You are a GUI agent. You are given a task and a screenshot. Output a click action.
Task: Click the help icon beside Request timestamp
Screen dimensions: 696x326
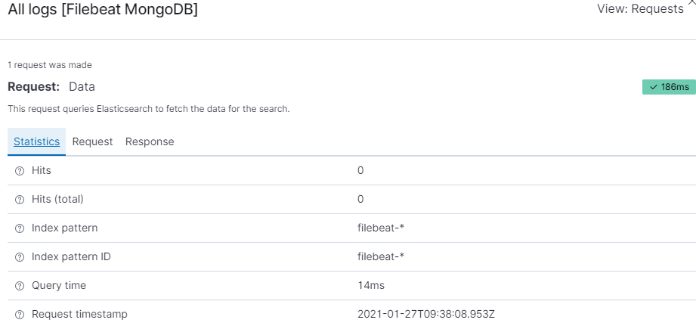tap(20, 315)
